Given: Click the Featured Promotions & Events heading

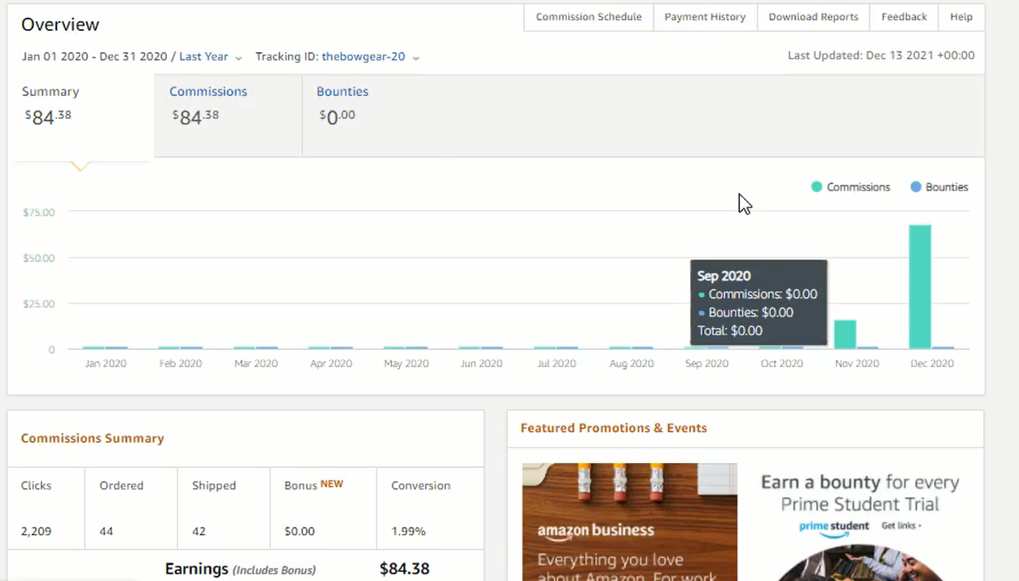Looking at the screenshot, I should pos(614,428).
